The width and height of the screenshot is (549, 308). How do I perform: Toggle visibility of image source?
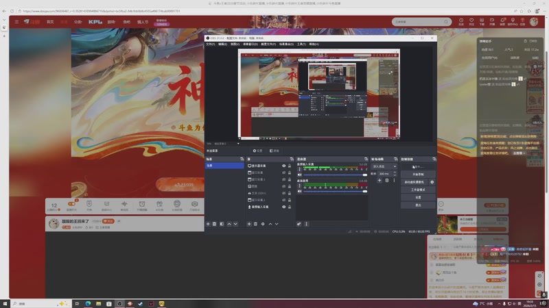coord(283,186)
